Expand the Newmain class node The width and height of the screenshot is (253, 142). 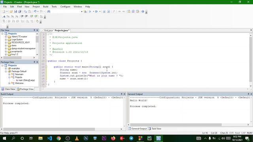click(9, 75)
